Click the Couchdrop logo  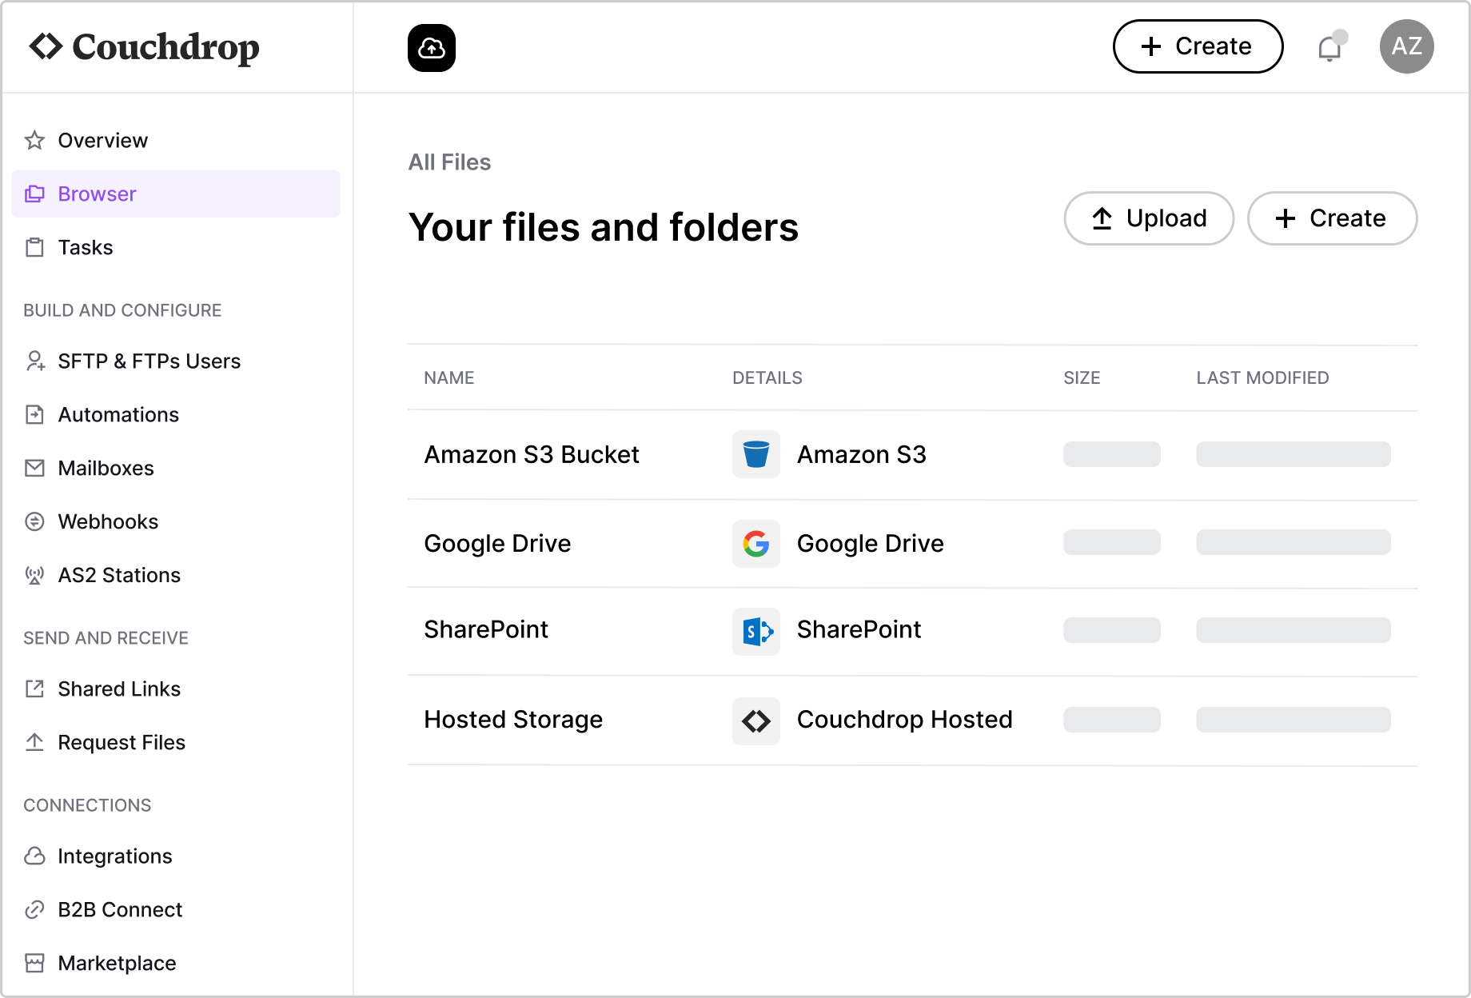coord(145,47)
